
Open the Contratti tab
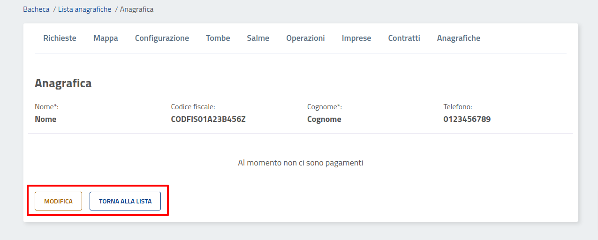click(404, 38)
